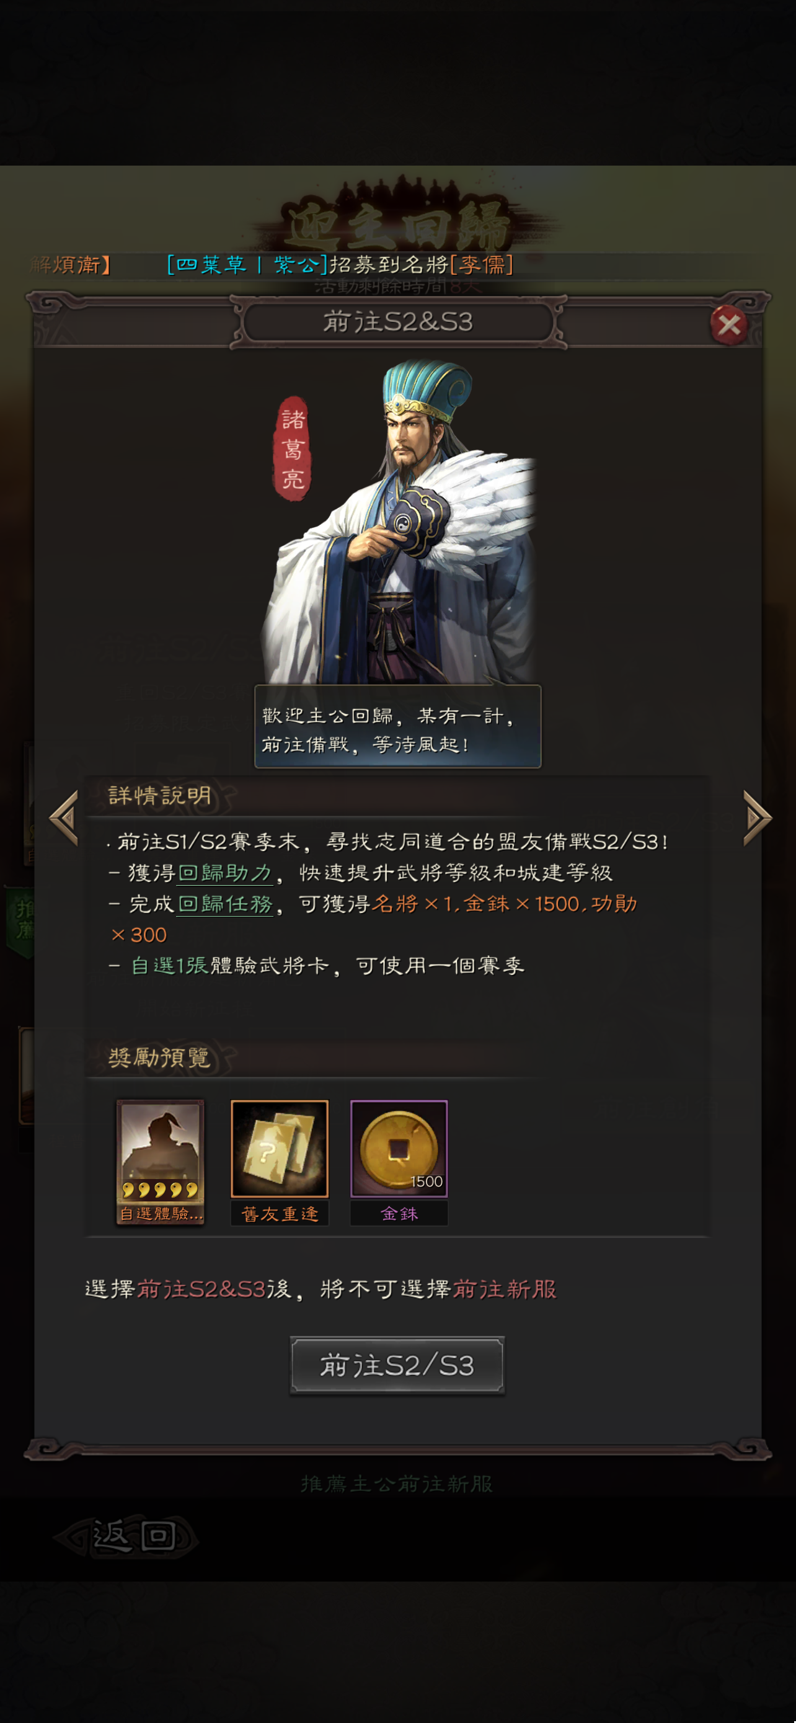Screen dimensions: 796x1723
Task: Go to next option with right arrow
Action: click(x=758, y=817)
